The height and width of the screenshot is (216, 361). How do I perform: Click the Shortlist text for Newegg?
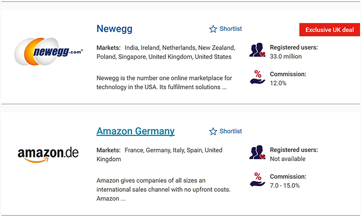(231, 29)
